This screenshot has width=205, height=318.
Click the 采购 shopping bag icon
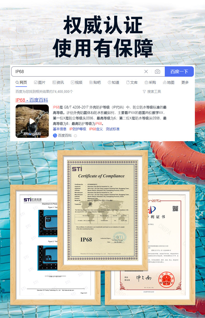click(x=146, y=82)
